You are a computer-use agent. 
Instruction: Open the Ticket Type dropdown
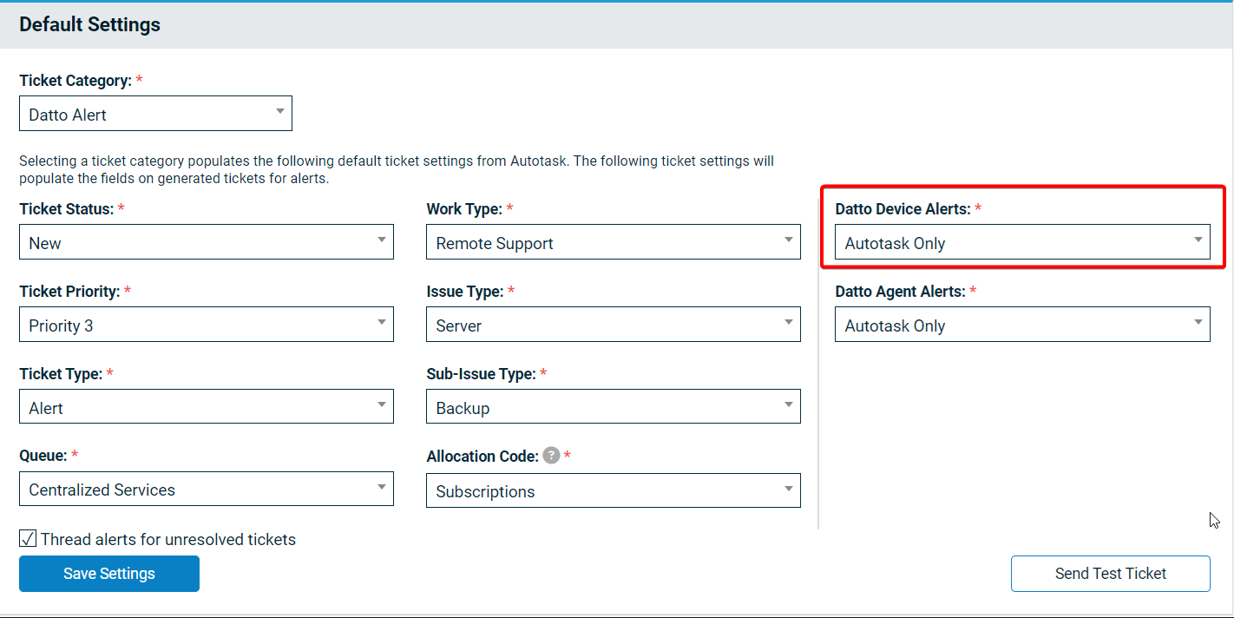pos(207,407)
